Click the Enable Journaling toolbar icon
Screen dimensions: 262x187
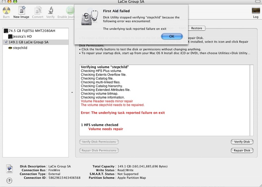point(70,10)
